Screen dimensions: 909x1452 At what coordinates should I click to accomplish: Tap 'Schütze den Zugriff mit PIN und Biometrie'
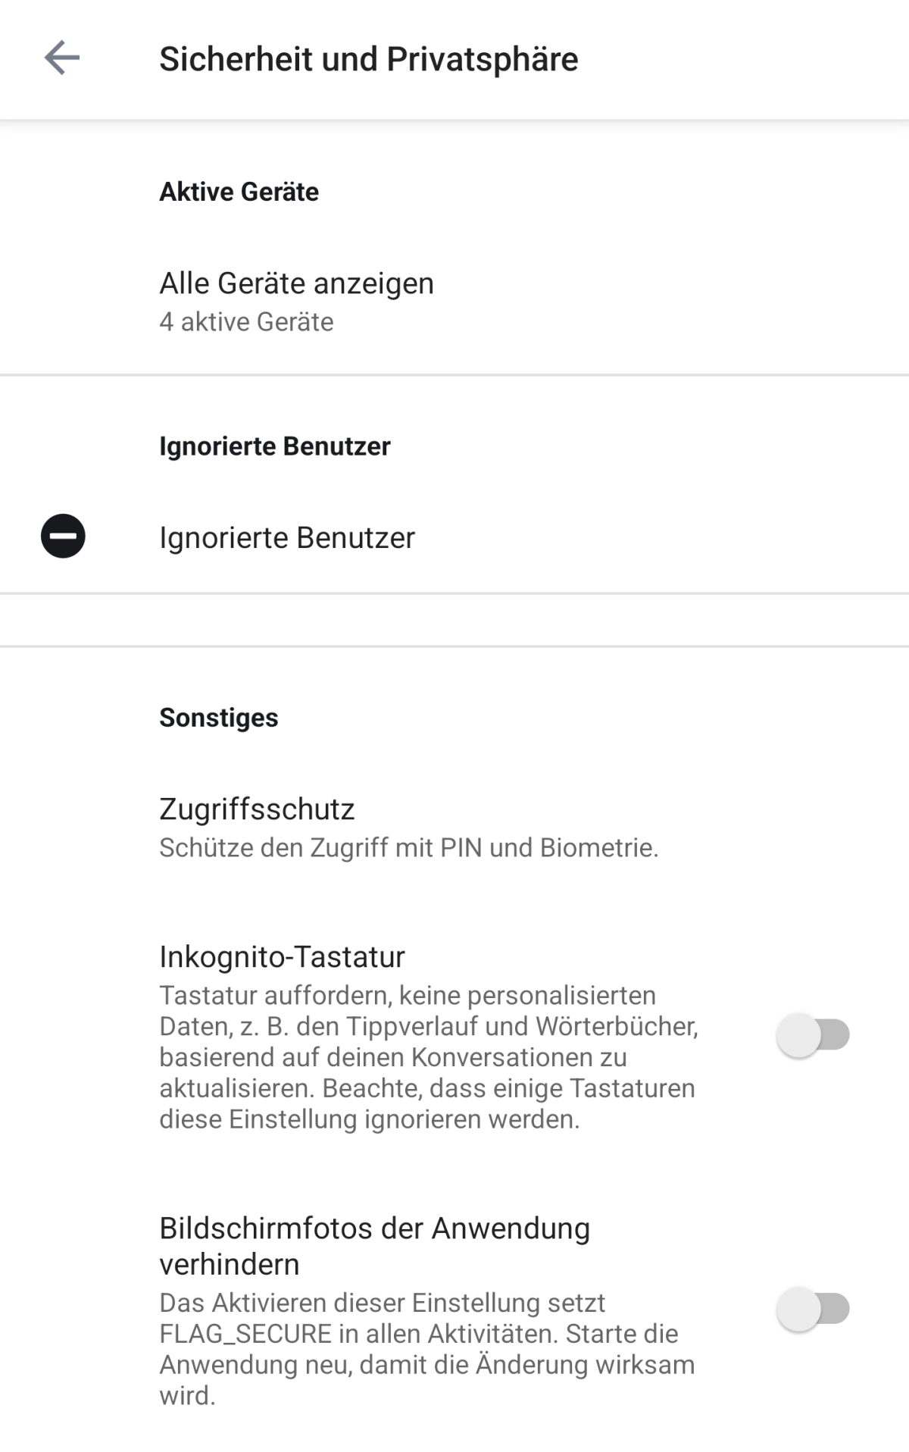(x=408, y=848)
